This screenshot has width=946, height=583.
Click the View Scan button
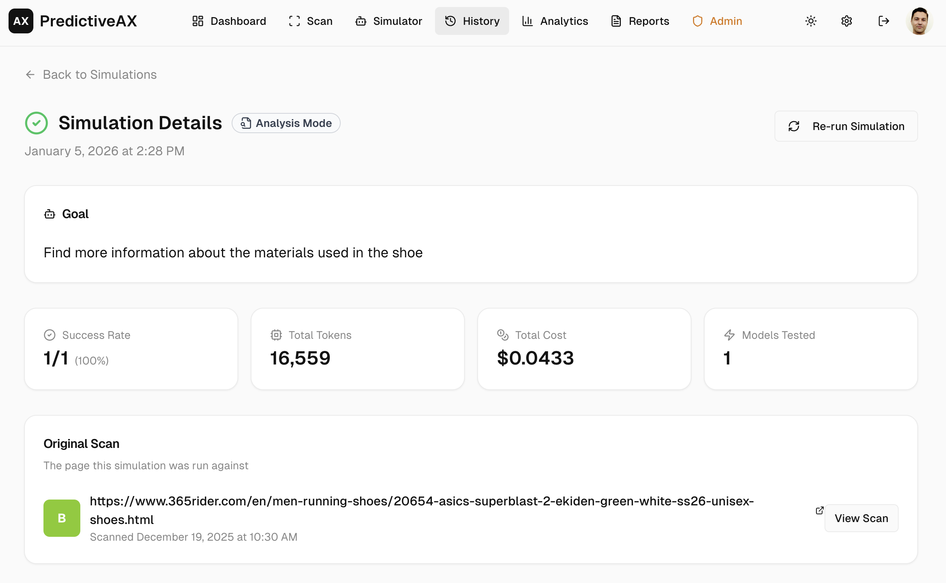pyautogui.click(x=861, y=518)
